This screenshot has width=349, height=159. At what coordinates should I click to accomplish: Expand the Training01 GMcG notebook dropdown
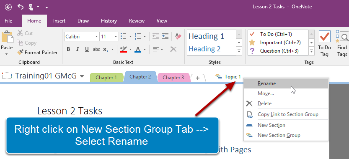[82, 76]
